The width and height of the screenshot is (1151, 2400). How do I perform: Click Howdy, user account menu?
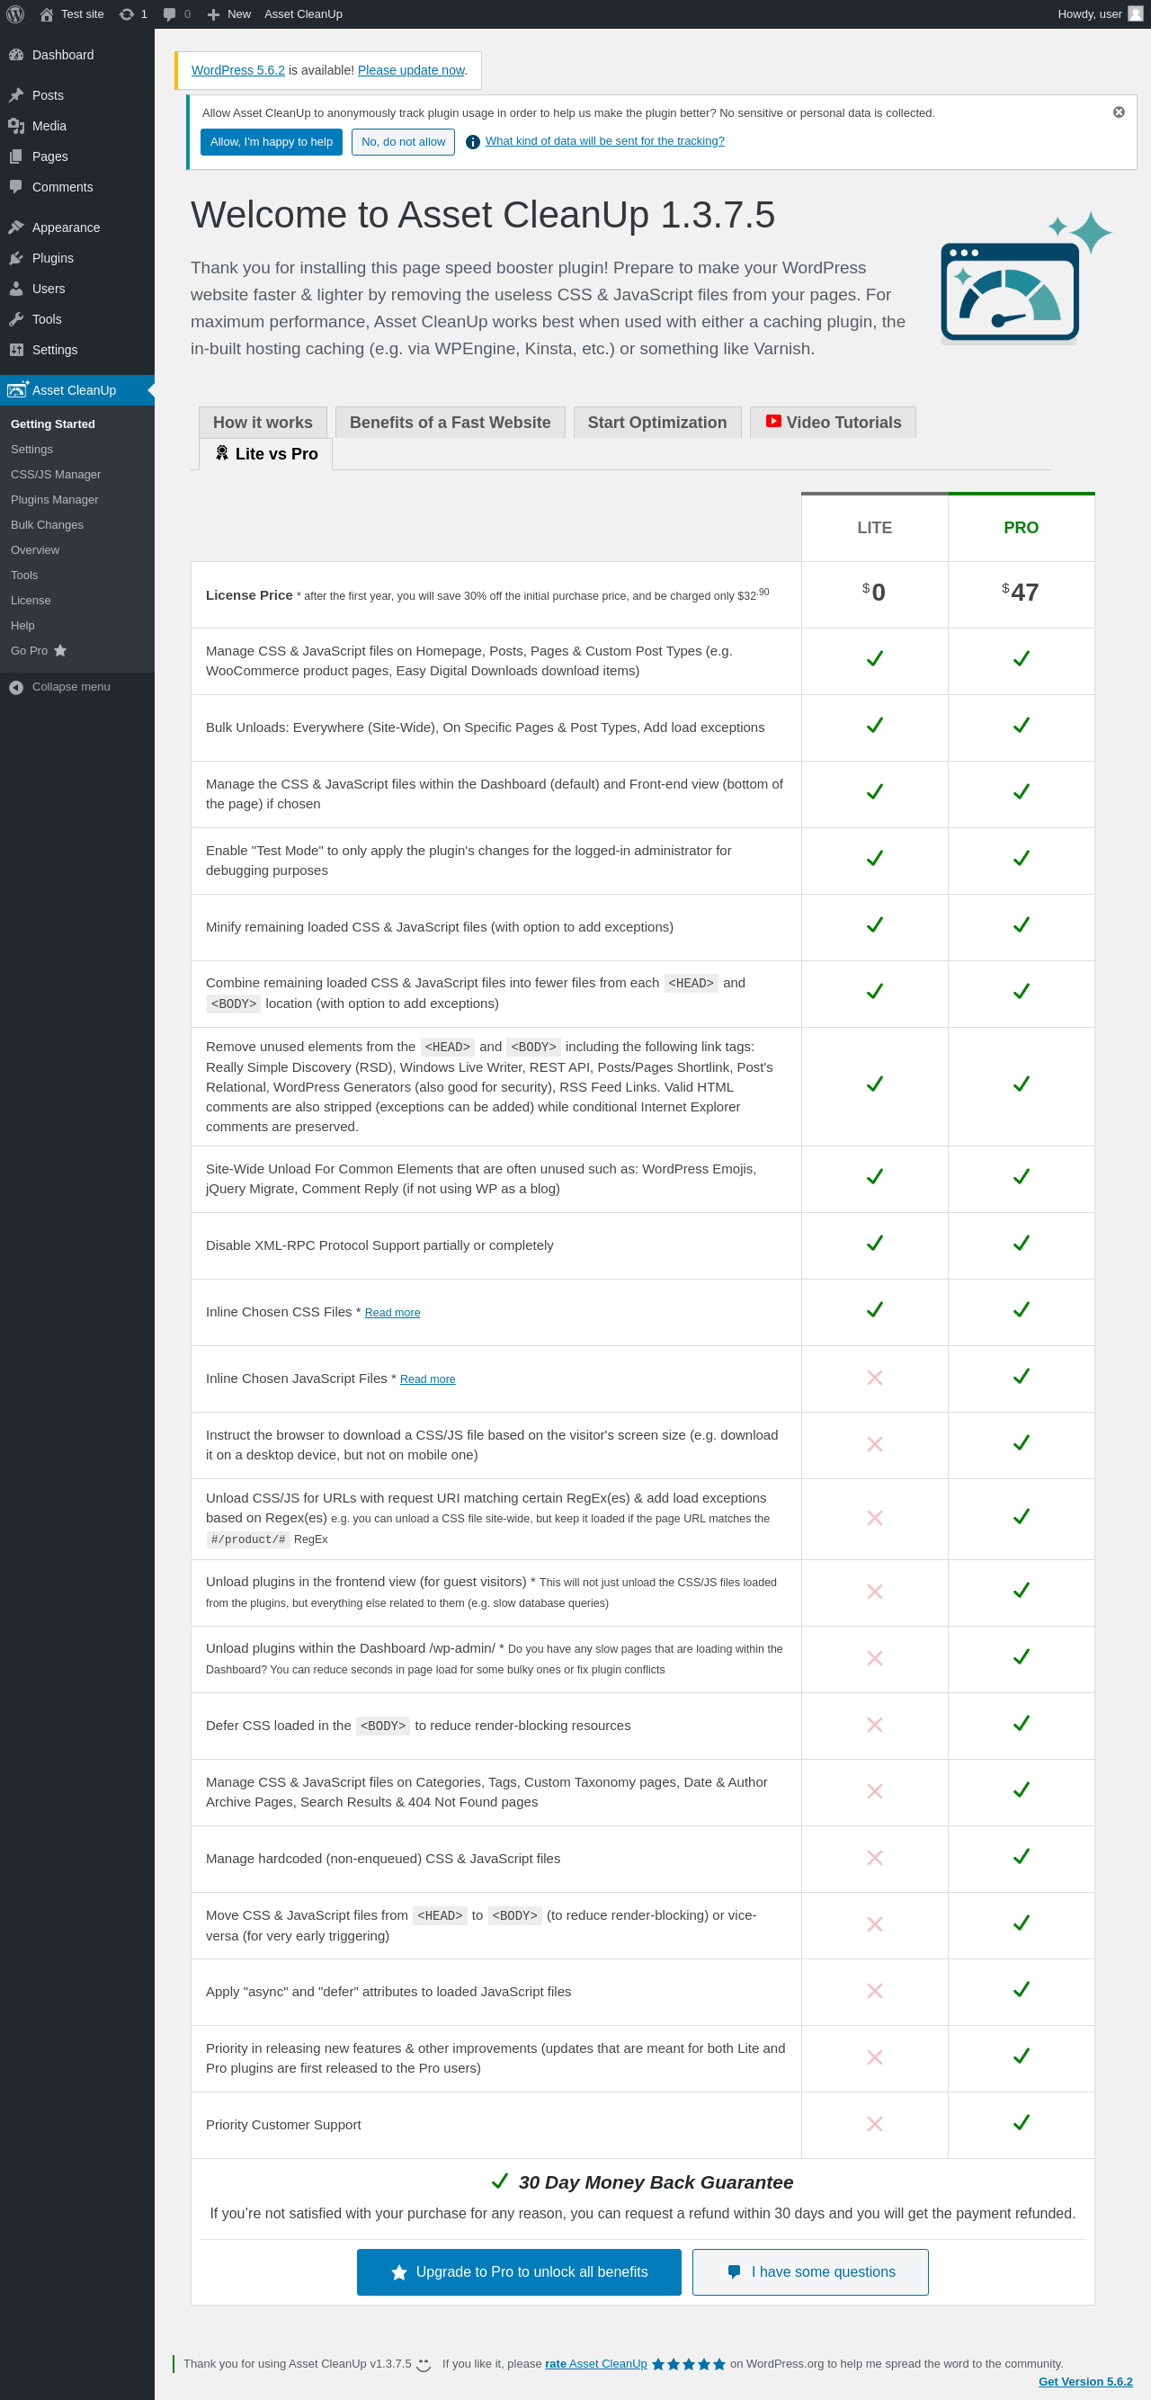(1100, 14)
